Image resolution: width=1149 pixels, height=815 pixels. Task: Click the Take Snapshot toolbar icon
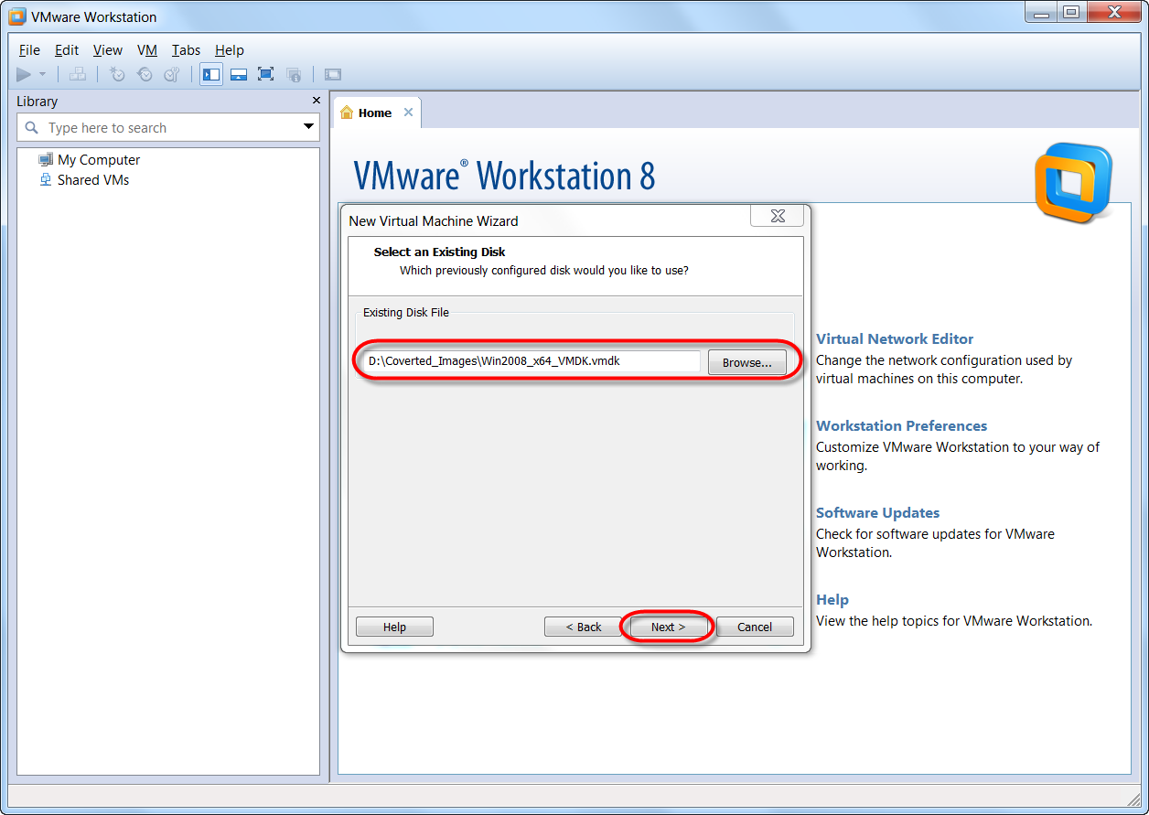click(x=117, y=74)
